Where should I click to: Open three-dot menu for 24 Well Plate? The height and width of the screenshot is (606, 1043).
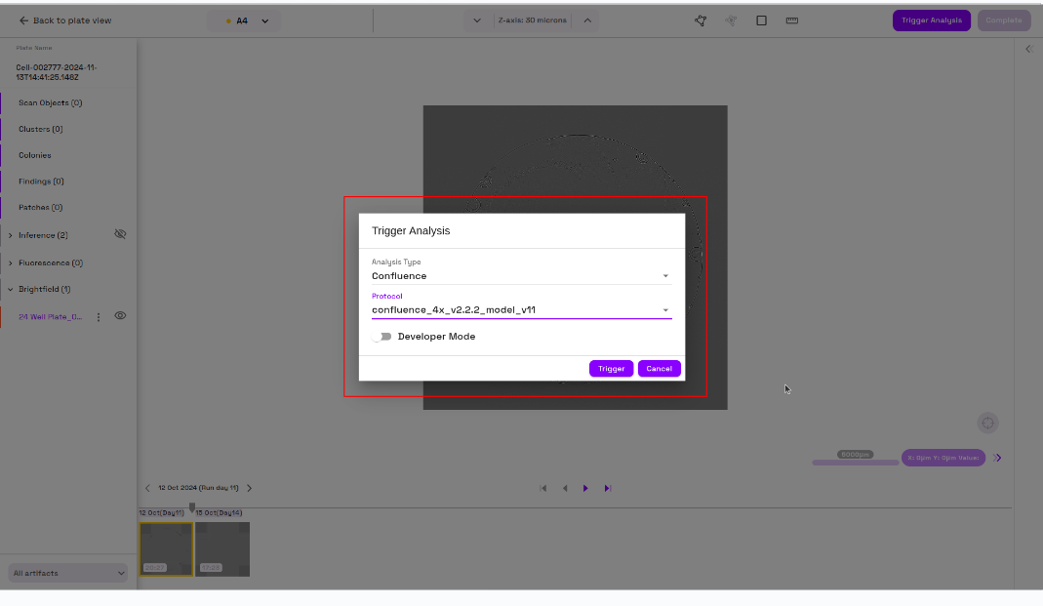98,317
